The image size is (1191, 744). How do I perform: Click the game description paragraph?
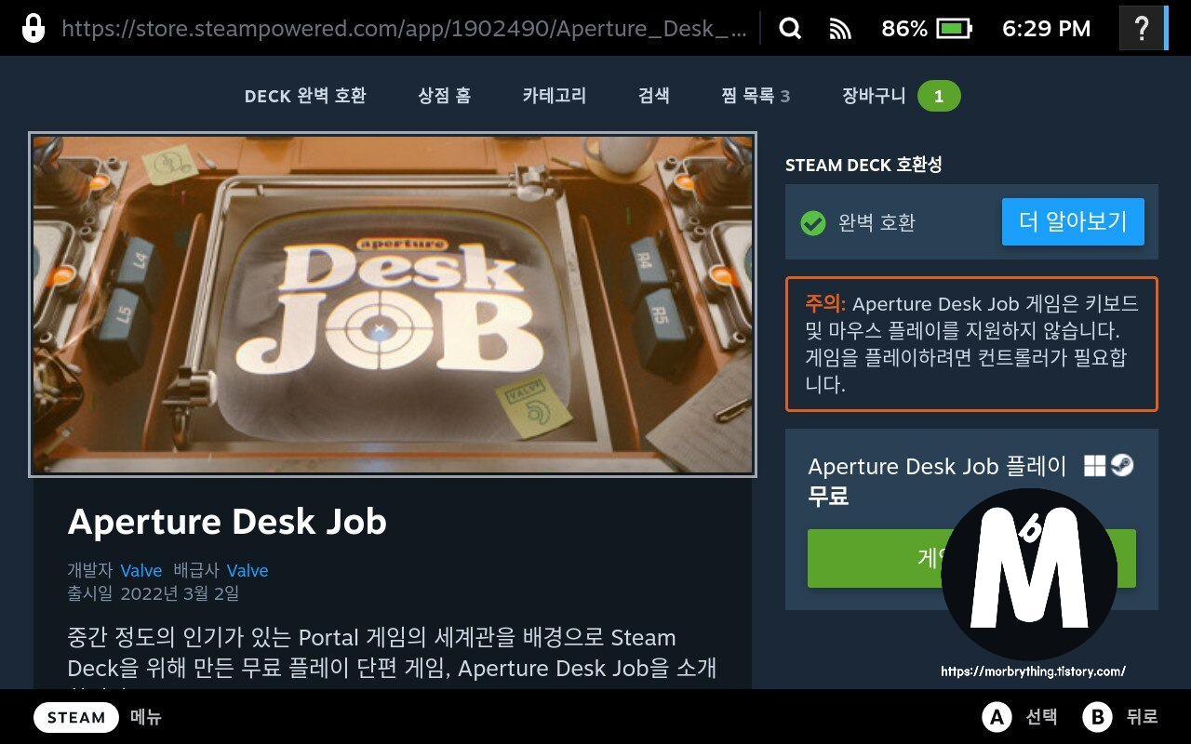[393, 657]
